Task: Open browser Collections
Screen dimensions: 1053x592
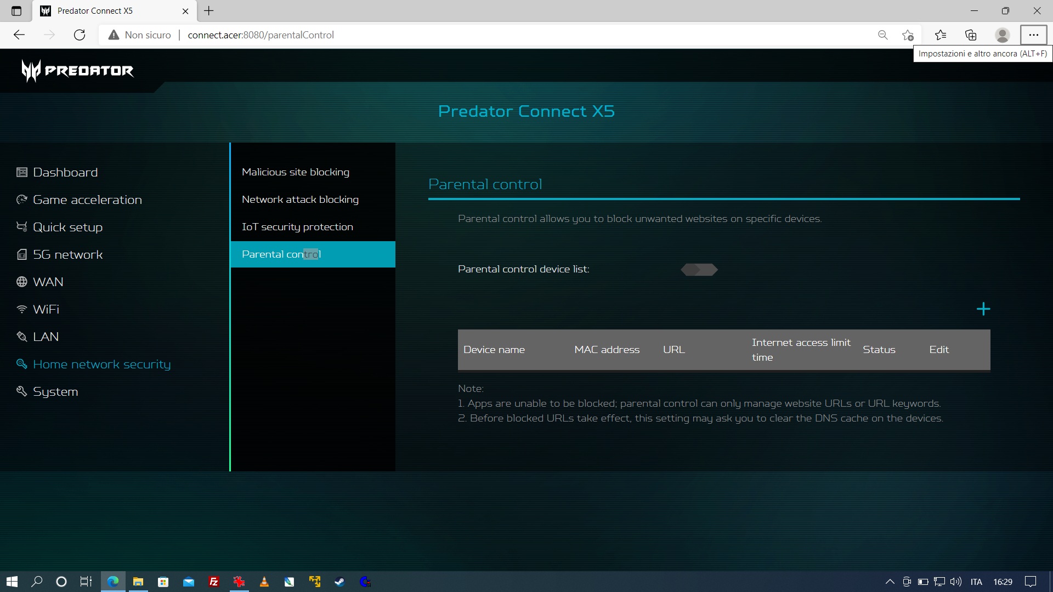Action: (971, 35)
